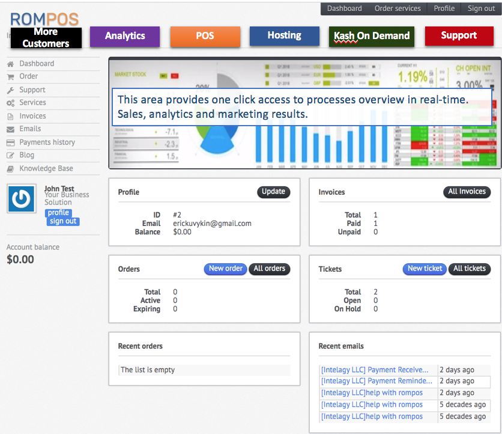Open Blog in sidebar menu
Screen dimensions: 502x434
pyautogui.click(x=26, y=155)
